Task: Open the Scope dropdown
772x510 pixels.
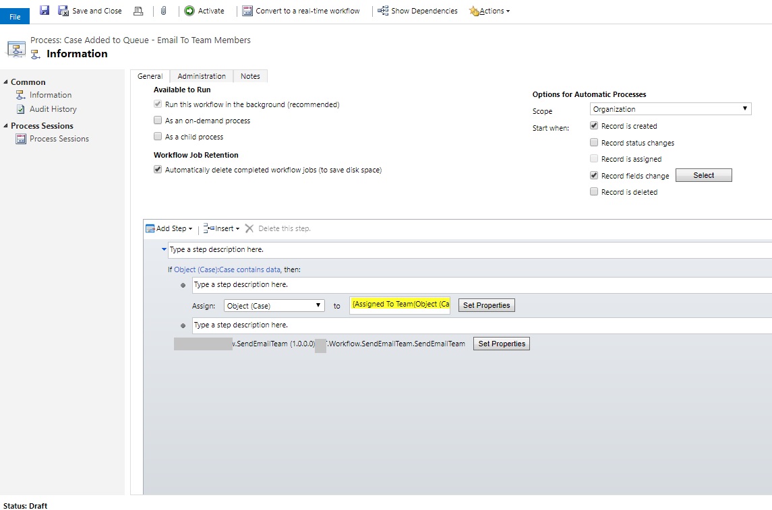Action: point(670,108)
